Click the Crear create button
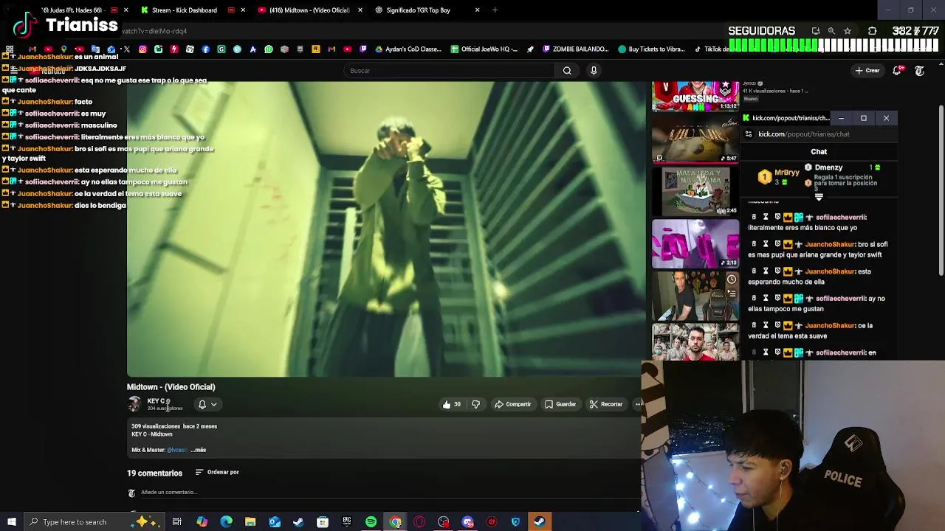The height and width of the screenshot is (531, 945). click(867, 71)
